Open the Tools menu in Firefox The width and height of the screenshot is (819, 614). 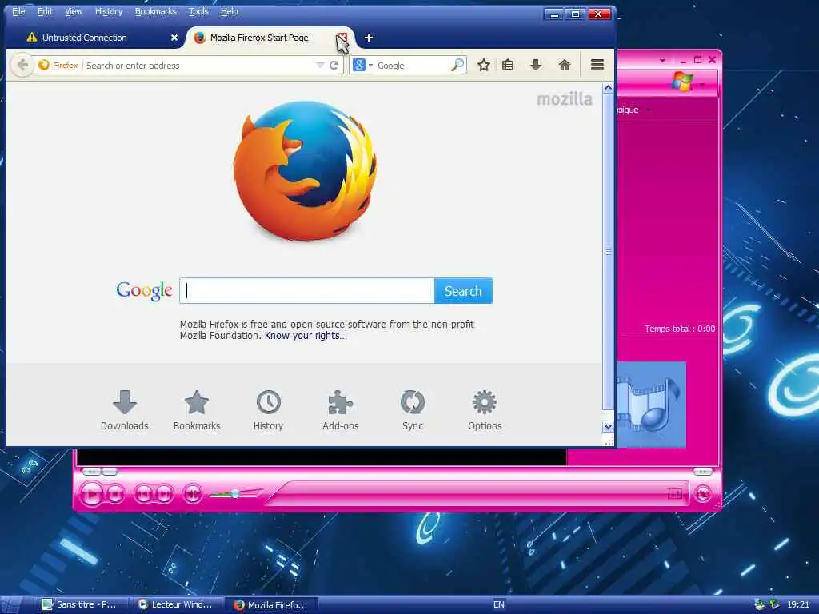click(x=198, y=11)
